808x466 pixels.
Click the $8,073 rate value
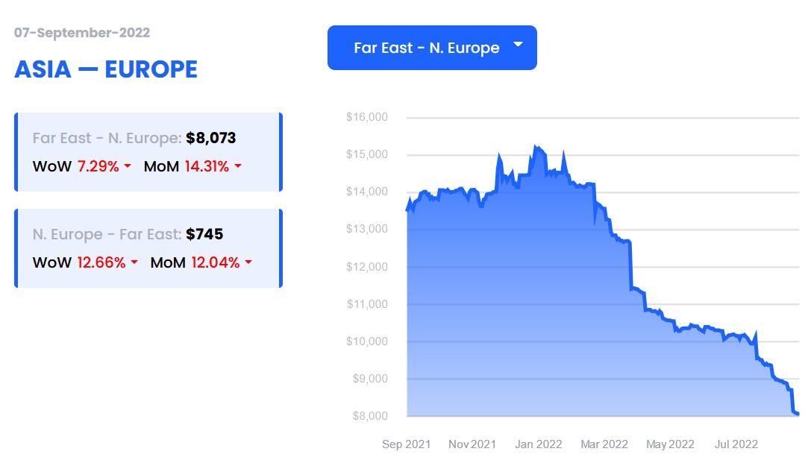[211, 138]
